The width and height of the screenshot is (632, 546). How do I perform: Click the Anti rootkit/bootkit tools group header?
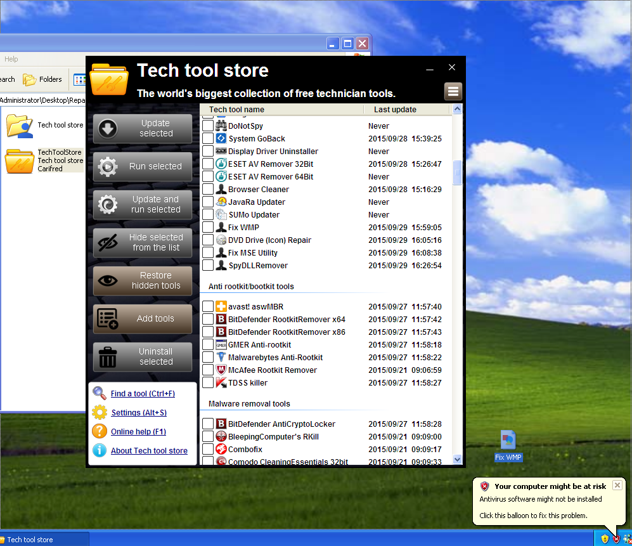[x=251, y=286]
